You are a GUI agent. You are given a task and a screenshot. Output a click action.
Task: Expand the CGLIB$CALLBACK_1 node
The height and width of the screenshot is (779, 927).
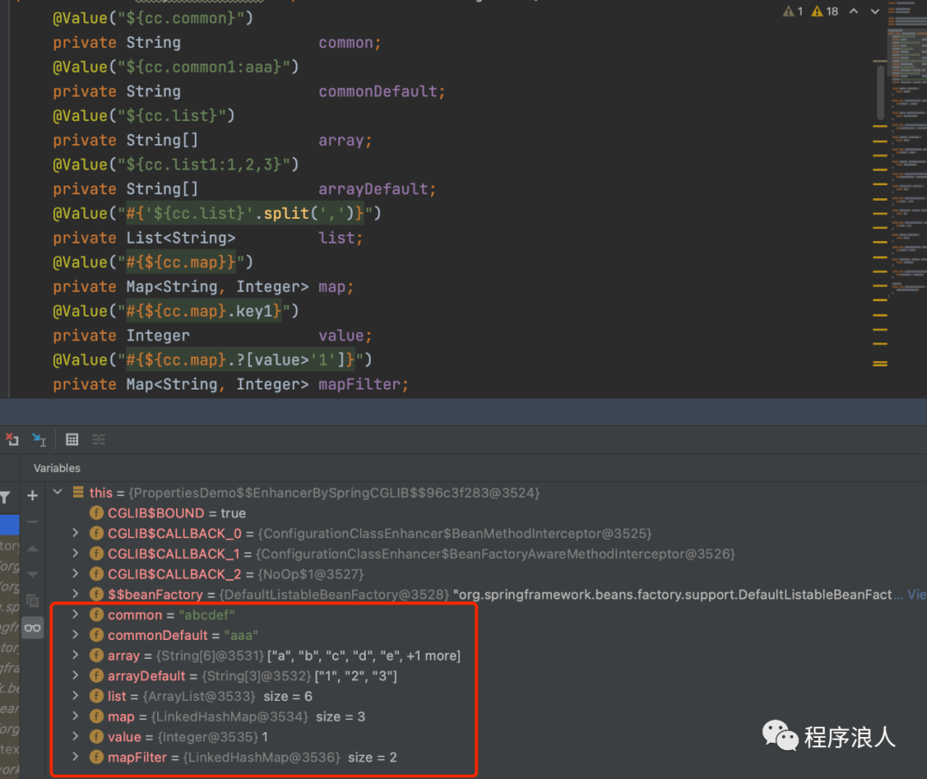point(75,553)
